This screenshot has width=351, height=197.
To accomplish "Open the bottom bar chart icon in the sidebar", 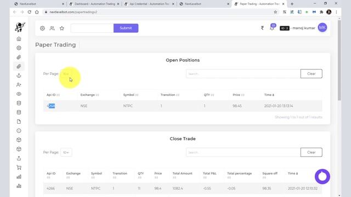I will 19,186.
